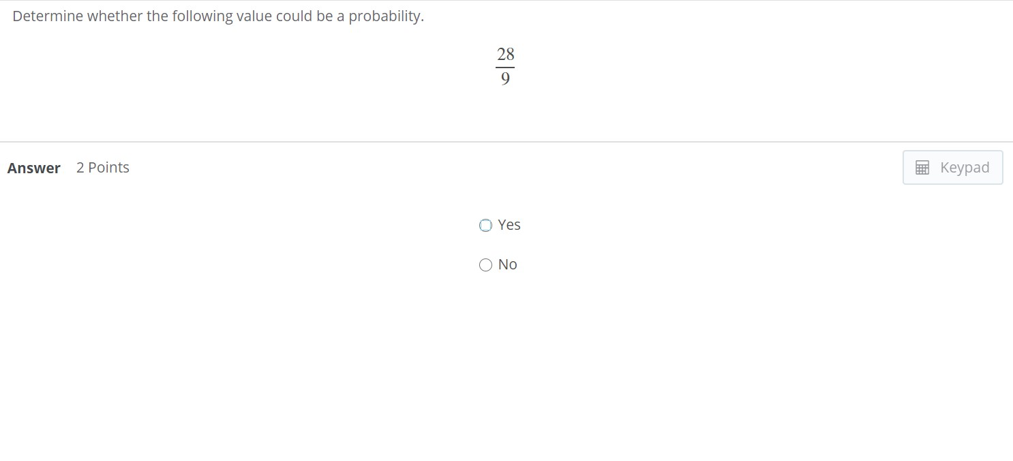This screenshot has width=1013, height=461.
Task: Click the Answer label
Action: coord(33,168)
